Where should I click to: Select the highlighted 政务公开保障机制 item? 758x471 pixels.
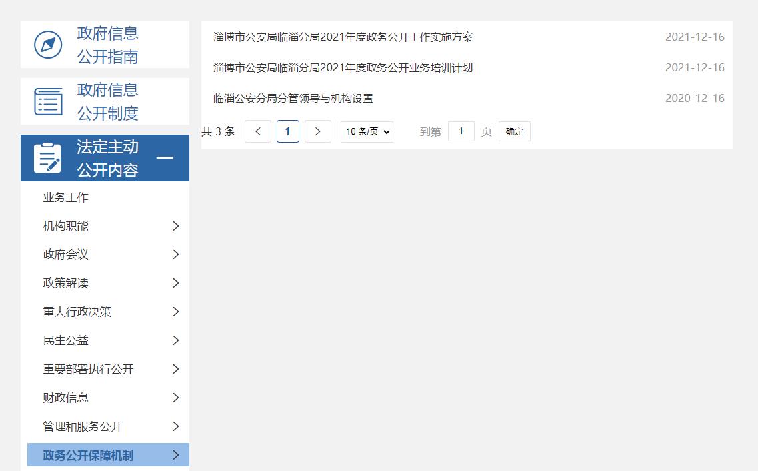[x=88, y=455]
